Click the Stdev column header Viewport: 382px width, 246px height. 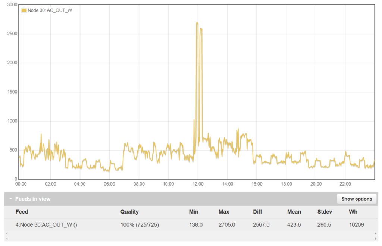(x=325, y=212)
